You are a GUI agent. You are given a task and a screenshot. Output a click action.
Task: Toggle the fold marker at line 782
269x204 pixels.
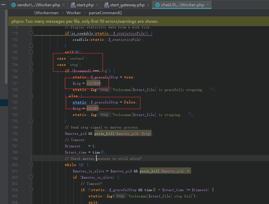coord(31,52)
